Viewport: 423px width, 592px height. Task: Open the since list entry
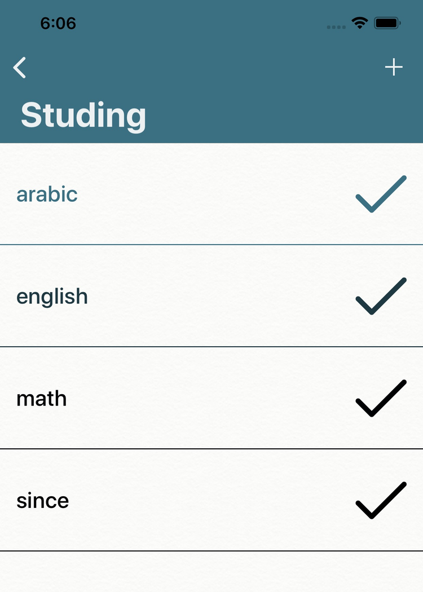[x=42, y=501]
